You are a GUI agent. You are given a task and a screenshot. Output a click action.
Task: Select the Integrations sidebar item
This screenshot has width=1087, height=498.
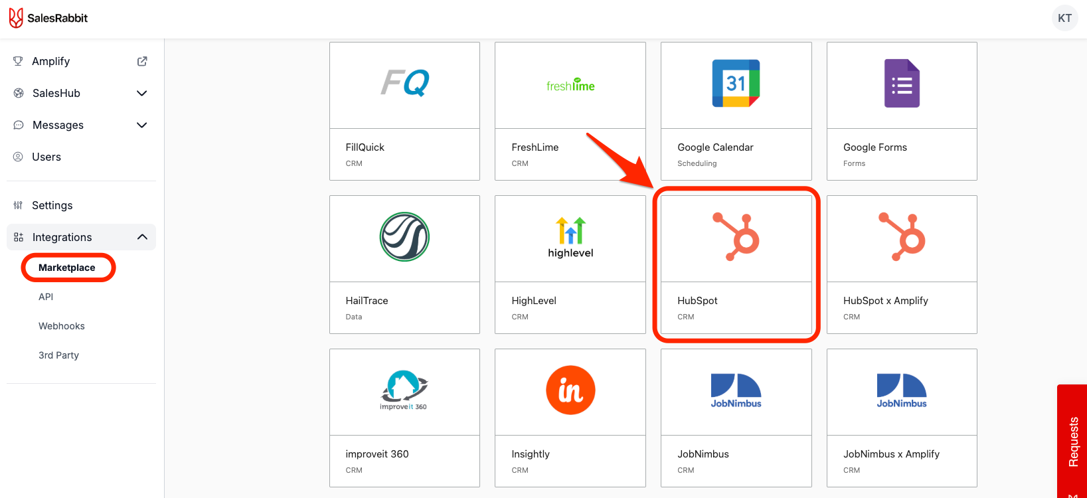pos(81,237)
